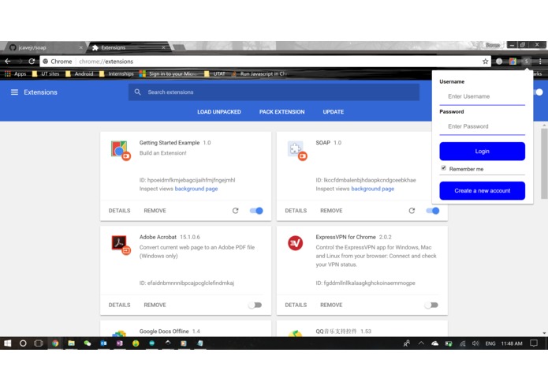Open Chrome from the taskbar
The image size is (548, 390).
tap(55, 343)
